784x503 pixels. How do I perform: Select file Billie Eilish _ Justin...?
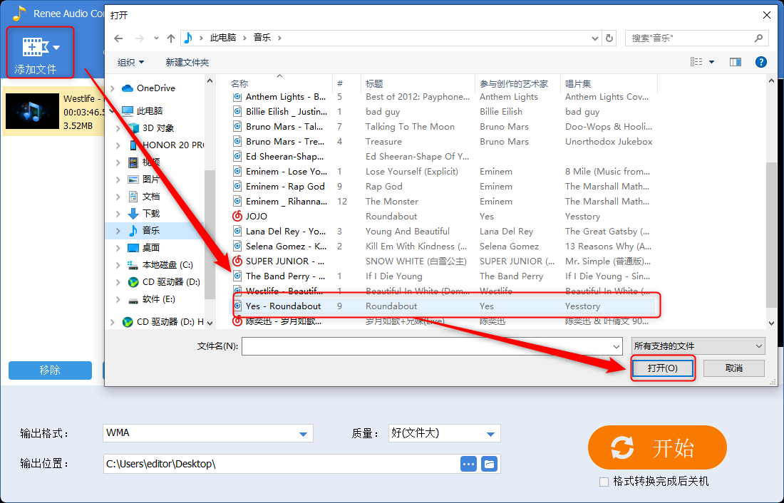(287, 111)
